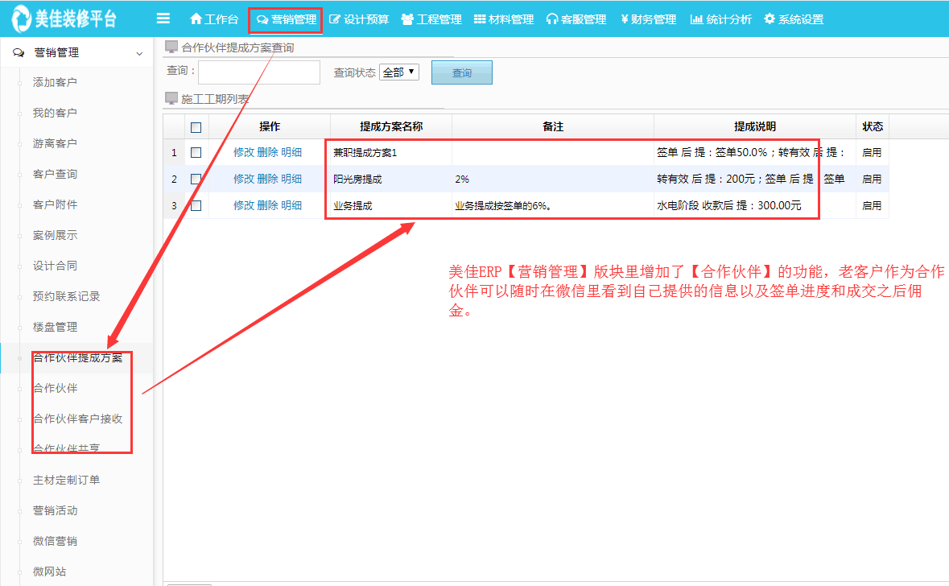The width and height of the screenshot is (949, 586).
Task: Click 修改 link for 阳光房提成 row
Action: tap(243, 179)
